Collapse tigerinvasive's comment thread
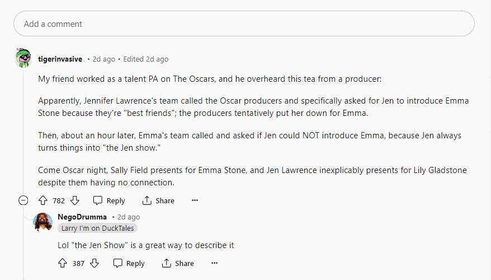The height and width of the screenshot is (280, 491). [23, 200]
